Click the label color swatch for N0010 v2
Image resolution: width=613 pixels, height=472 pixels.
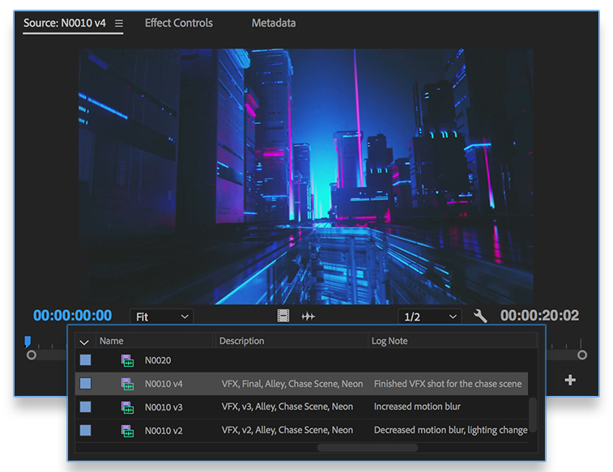[x=86, y=430]
